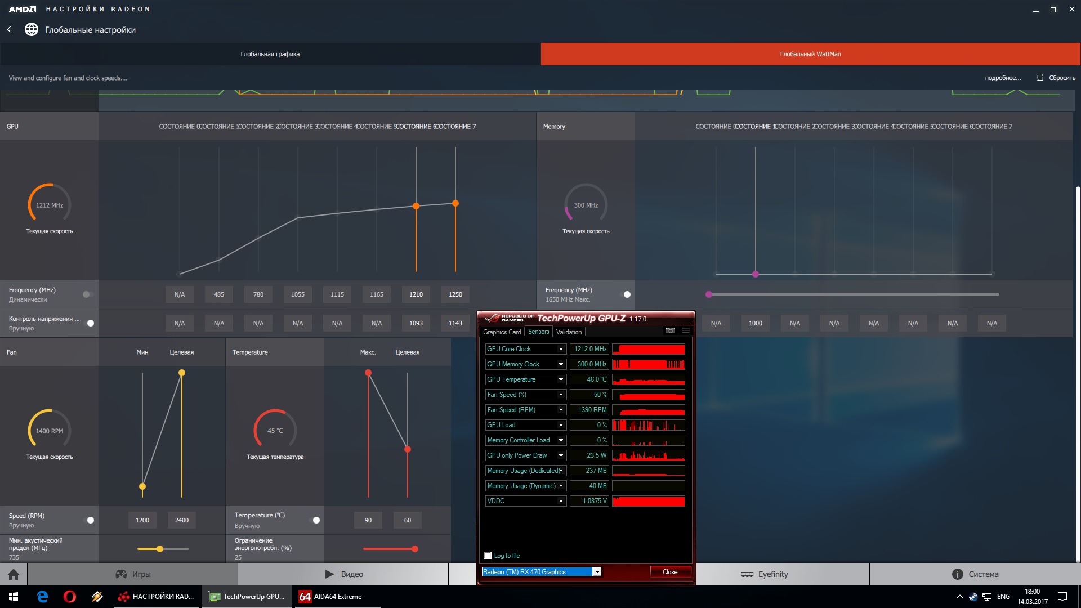This screenshot has width=1081, height=608.
Task: Click the reset (Сбросить) icon
Action: coord(1040,78)
